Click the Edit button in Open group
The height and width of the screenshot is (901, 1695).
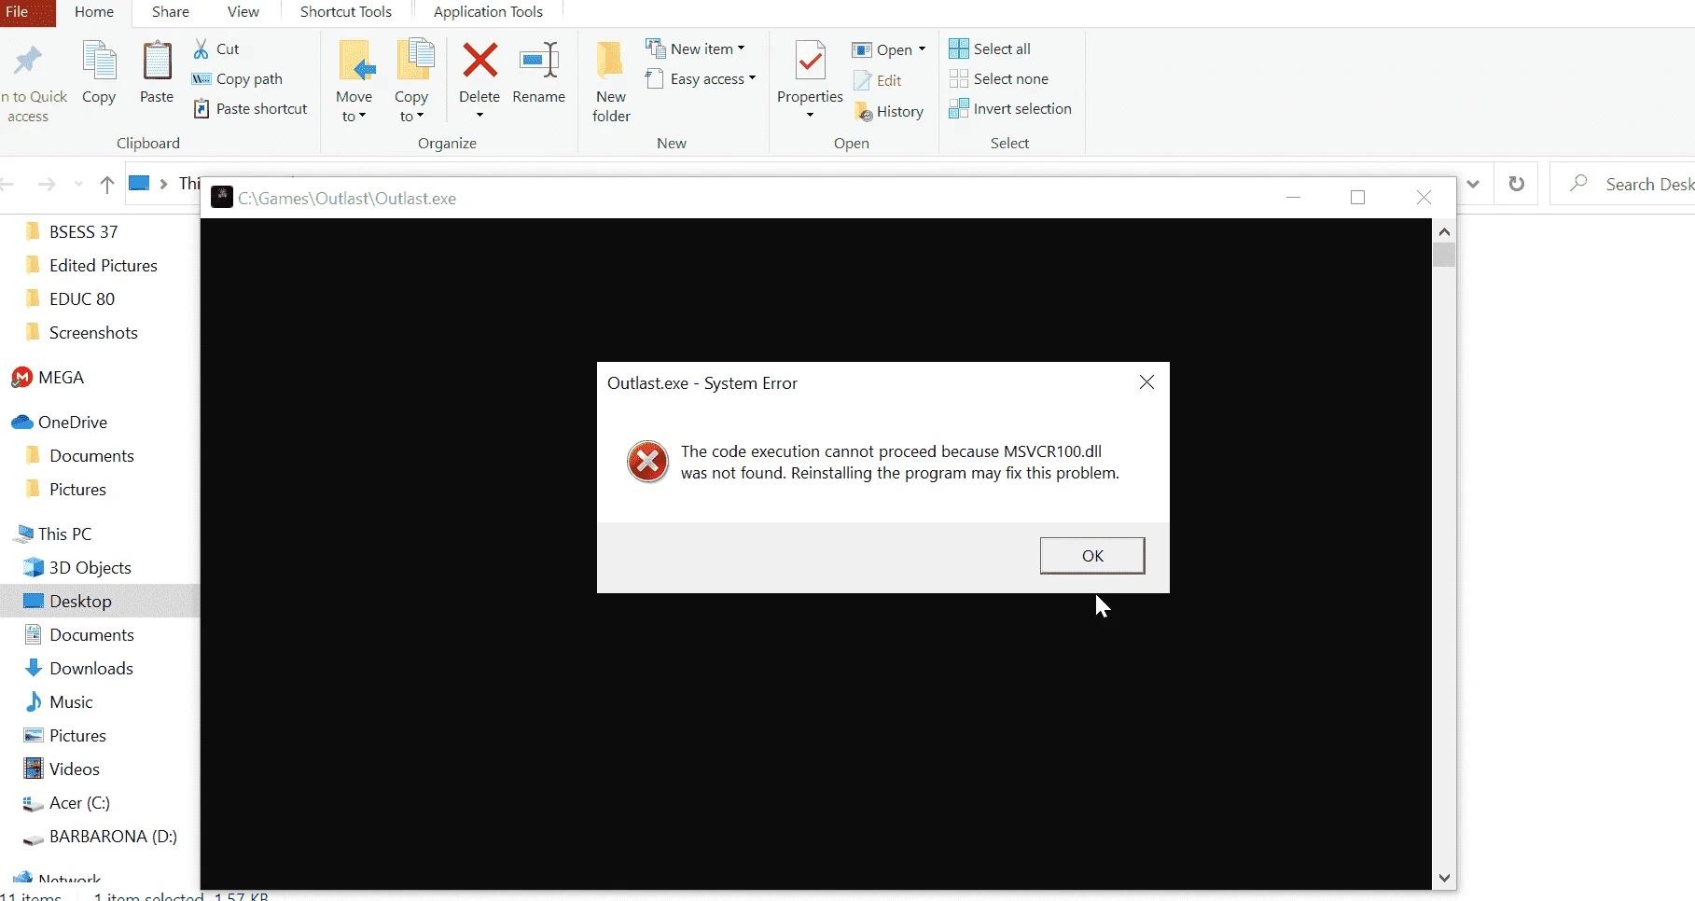point(878,81)
